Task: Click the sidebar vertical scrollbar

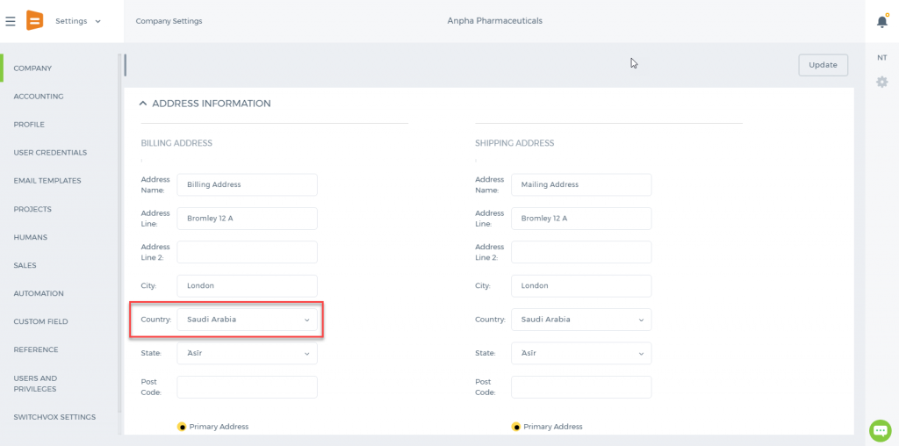Action: [119, 233]
